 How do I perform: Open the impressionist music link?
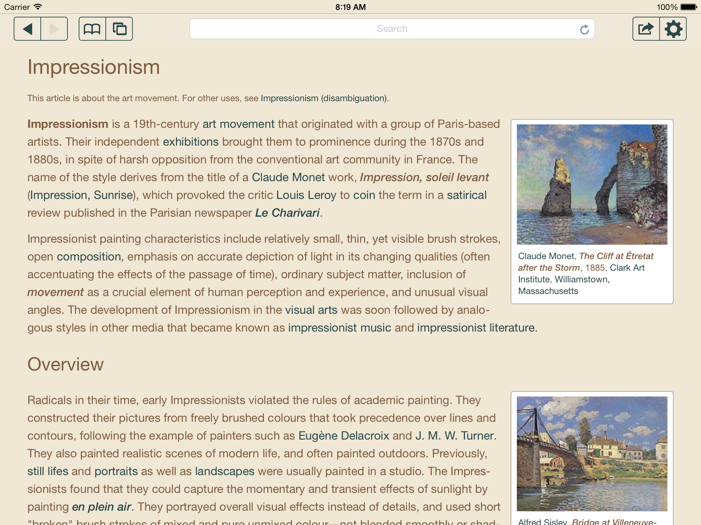click(340, 328)
